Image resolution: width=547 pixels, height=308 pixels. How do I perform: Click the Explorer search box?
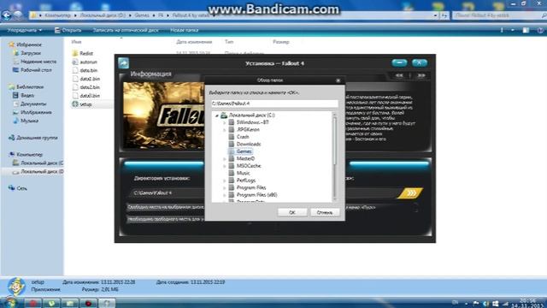(x=499, y=15)
